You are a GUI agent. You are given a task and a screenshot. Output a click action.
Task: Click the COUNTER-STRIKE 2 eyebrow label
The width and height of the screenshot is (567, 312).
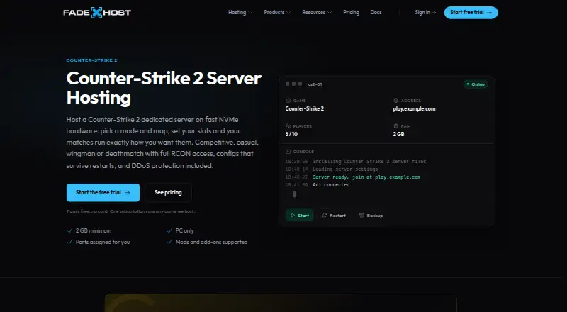coord(92,60)
